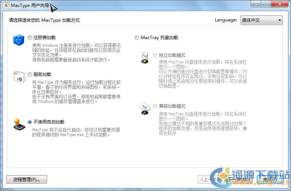This screenshot has width=291, height=191.
Task: Enable the MacTray 托盘加载 radio option
Action: [x=137, y=38]
